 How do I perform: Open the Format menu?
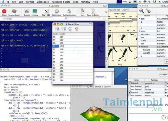pos(30,2)
